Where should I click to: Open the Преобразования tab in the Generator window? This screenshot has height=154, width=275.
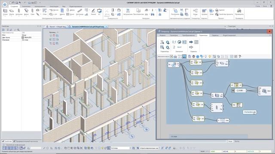point(188,35)
